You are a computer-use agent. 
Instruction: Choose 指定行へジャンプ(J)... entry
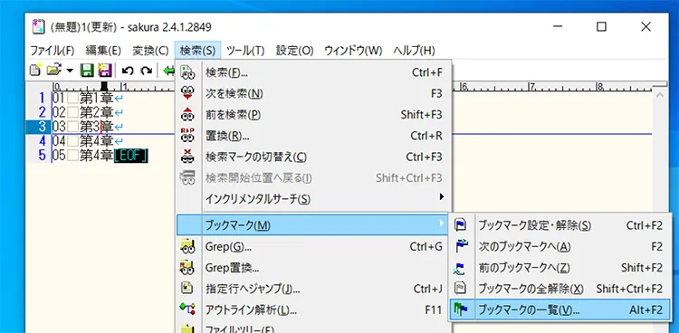point(314,289)
